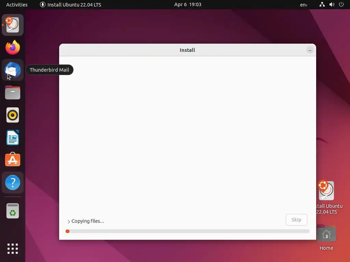Open the Trash in the dock
This screenshot has width=350, height=262.
coord(13,211)
